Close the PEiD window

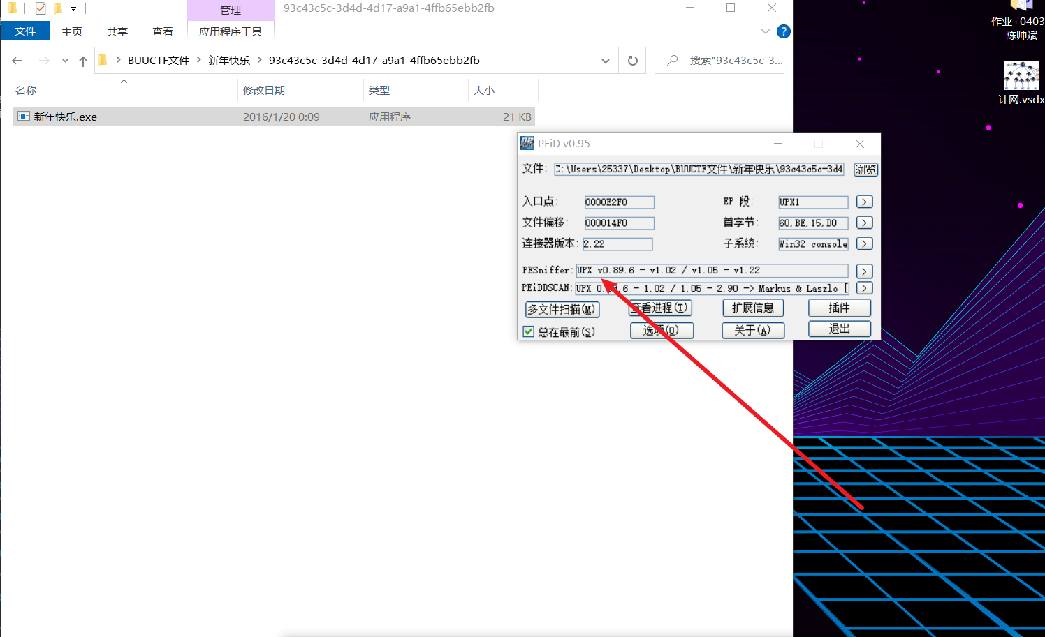860,144
